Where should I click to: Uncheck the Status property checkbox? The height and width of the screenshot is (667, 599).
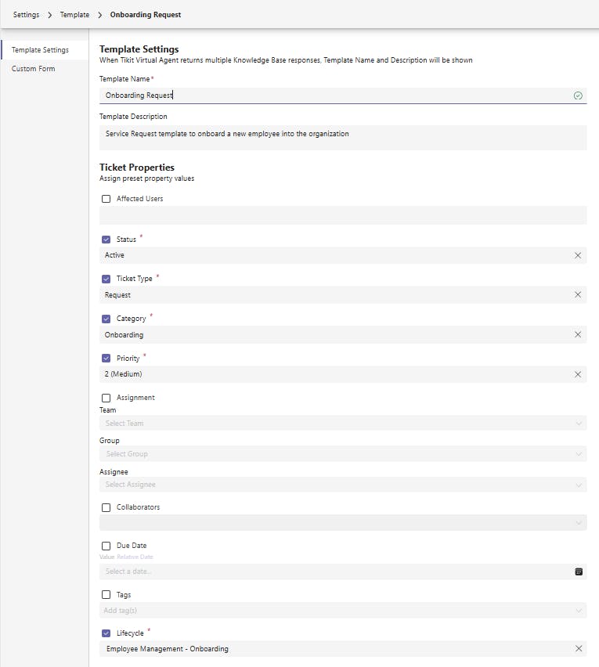tap(106, 240)
